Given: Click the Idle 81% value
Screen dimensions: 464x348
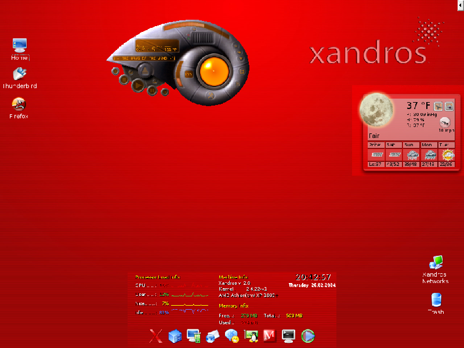Looking at the screenshot, I should coord(164,313).
